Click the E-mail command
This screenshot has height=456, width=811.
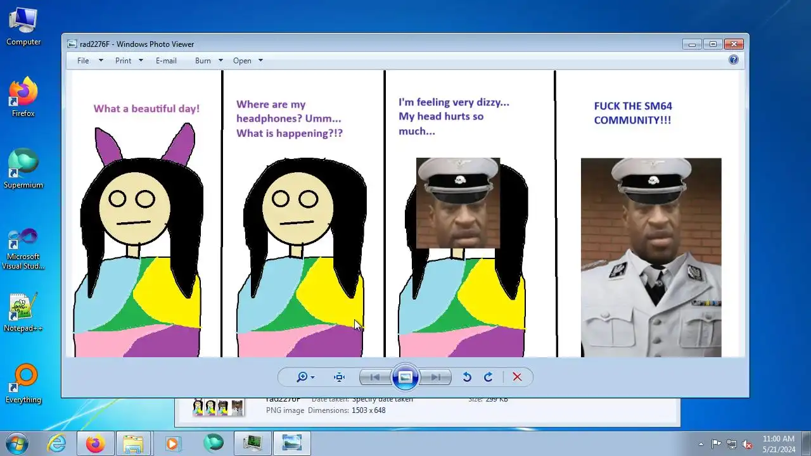coord(166,61)
